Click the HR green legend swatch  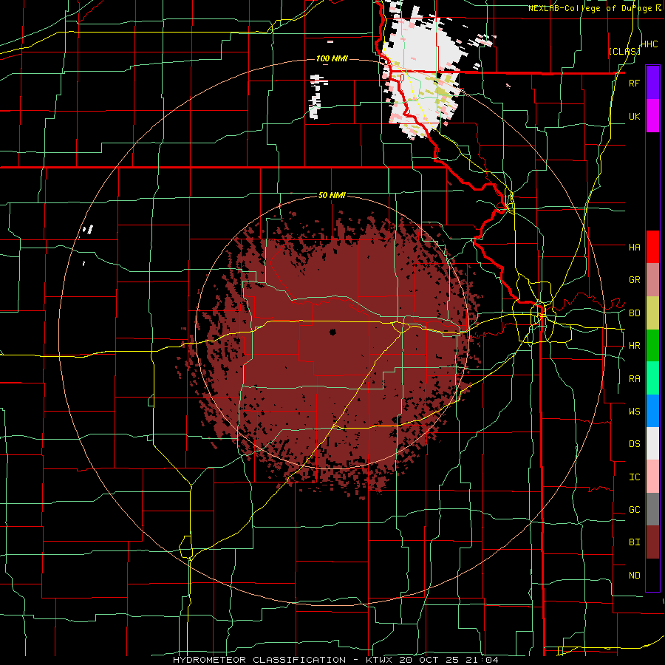652,346
